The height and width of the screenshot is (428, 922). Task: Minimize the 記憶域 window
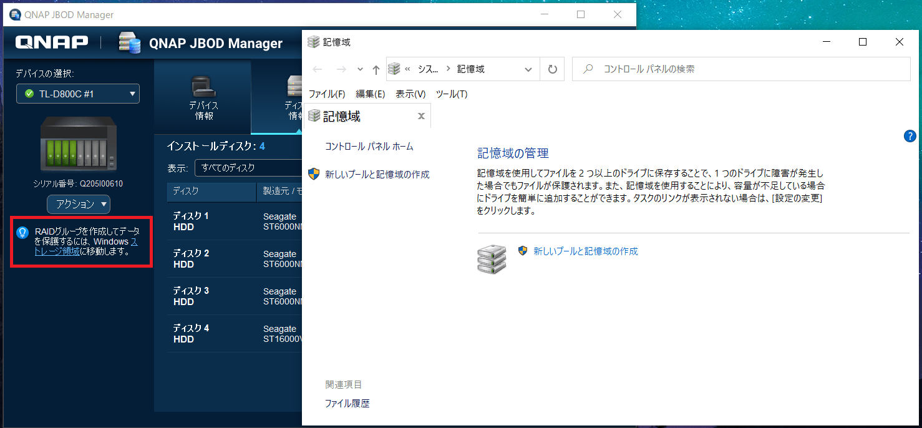[827, 42]
